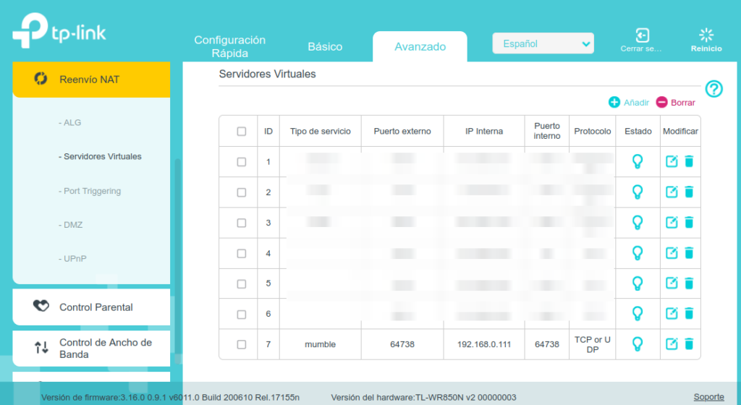Image resolution: width=741 pixels, height=405 pixels.
Task: Open the UPnP submenu item
Action: coord(73,259)
